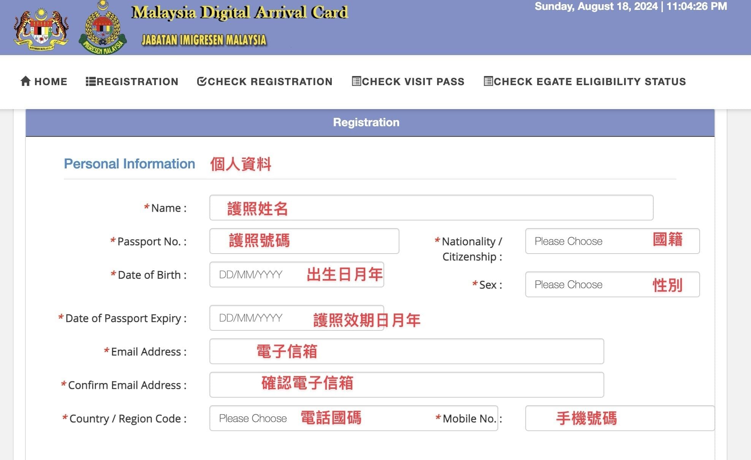Open the Sex selection dropdown
This screenshot has height=460, width=751.
[612, 284]
